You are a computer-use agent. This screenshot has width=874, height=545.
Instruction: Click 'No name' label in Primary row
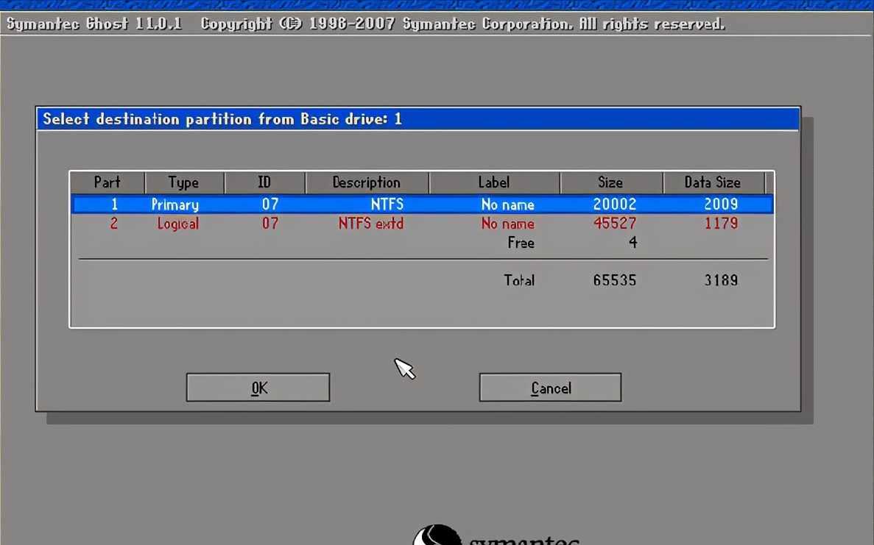click(508, 205)
